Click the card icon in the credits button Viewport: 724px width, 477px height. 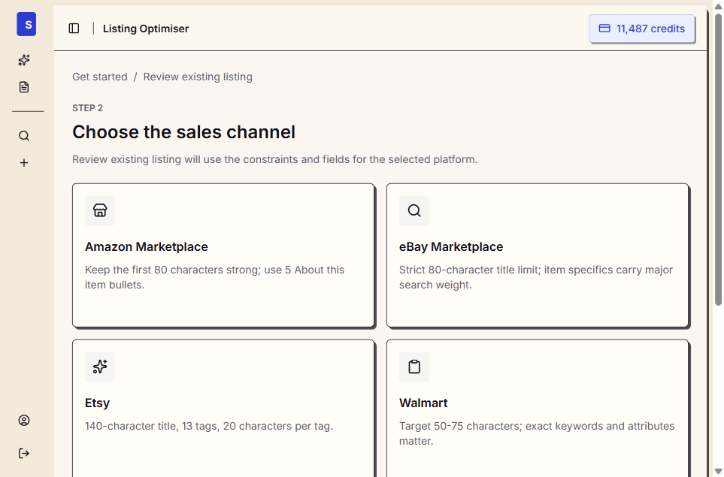[x=604, y=29]
